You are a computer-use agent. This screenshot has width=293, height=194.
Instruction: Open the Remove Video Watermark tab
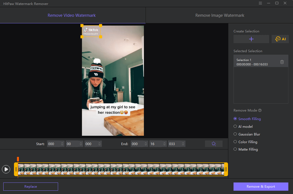(72, 15)
